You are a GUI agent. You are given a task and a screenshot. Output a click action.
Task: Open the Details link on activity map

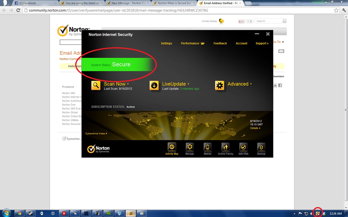[x=255, y=128]
